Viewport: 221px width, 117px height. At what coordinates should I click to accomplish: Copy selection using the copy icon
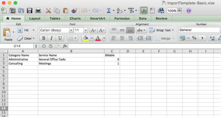point(57,11)
